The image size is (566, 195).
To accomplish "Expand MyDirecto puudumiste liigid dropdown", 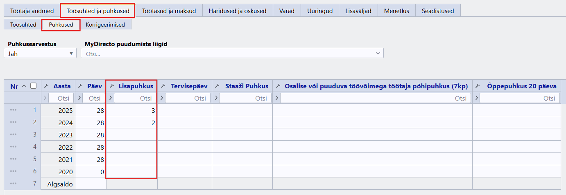I will click(x=378, y=53).
